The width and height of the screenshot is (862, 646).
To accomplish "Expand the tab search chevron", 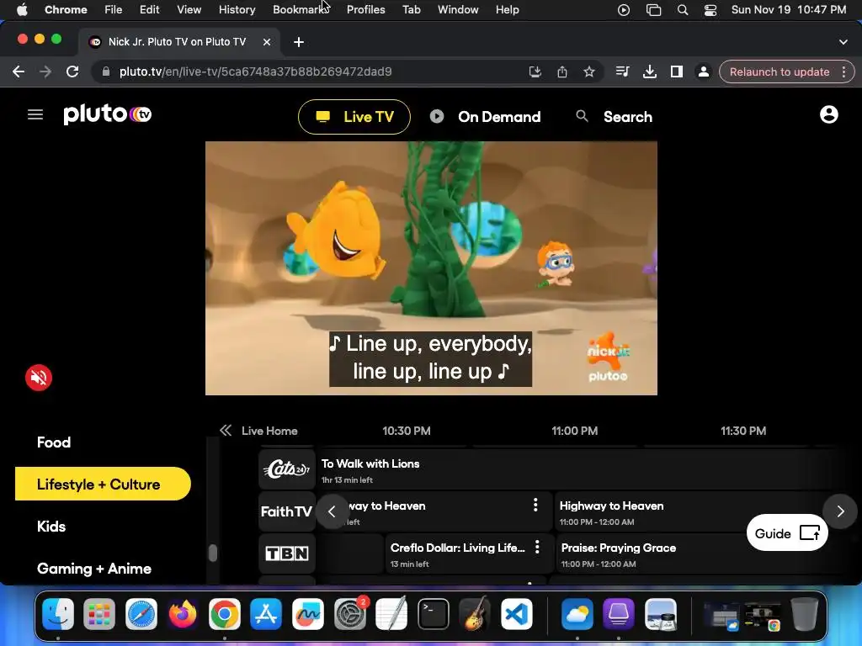I will click(843, 42).
